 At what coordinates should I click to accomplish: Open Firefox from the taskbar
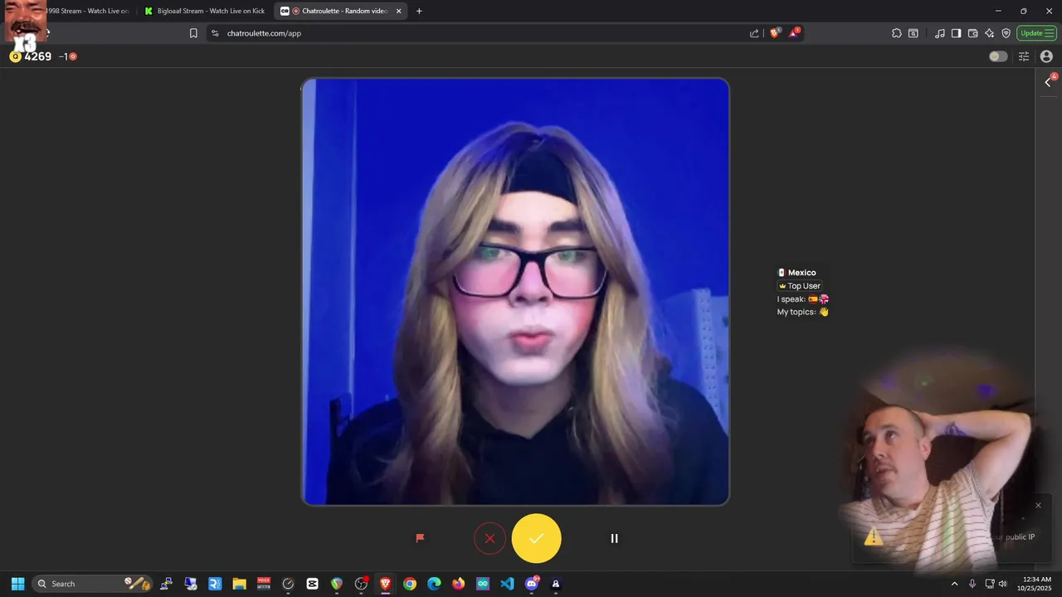[x=459, y=584]
